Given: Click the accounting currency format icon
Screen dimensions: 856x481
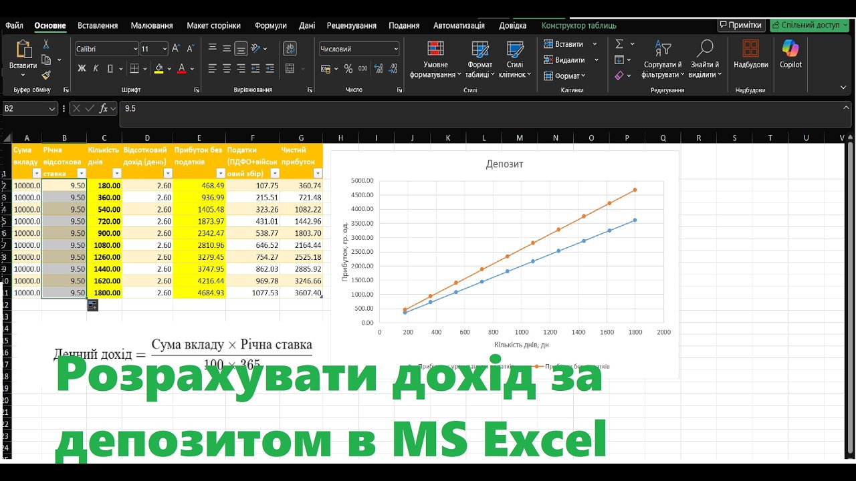Looking at the screenshot, I should [x=326, y=68].
